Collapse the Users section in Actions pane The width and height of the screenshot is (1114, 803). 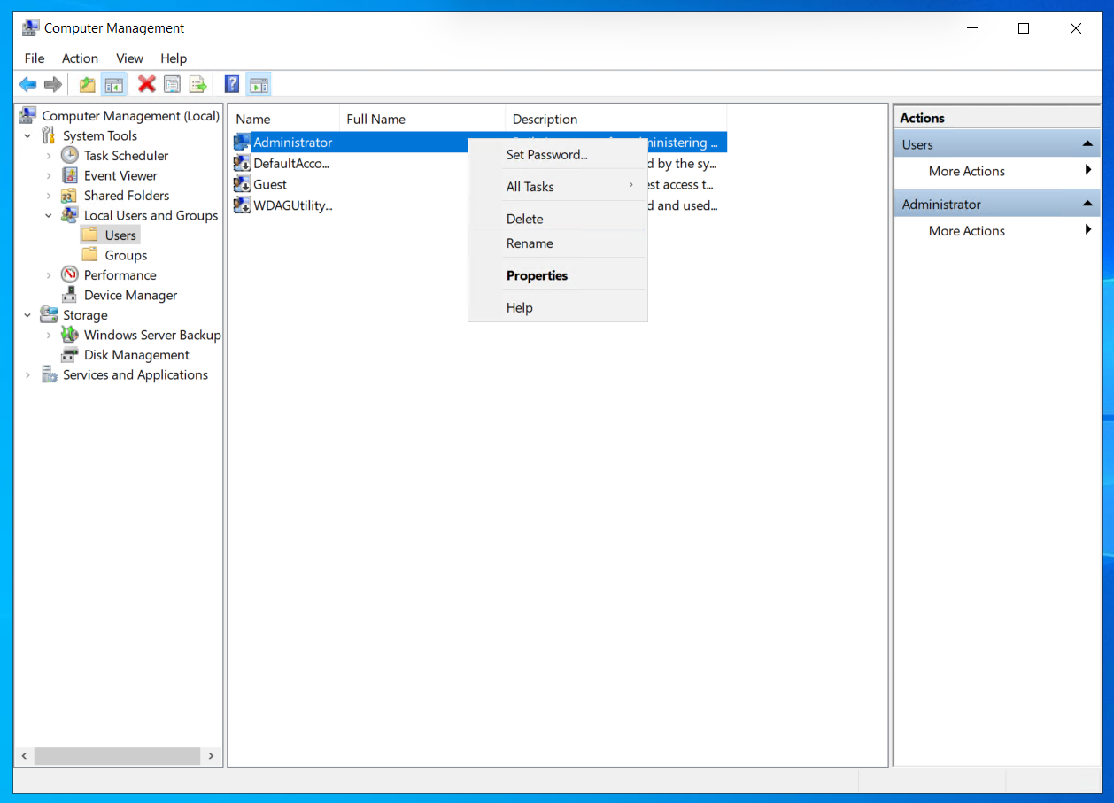click(x=1087, y=144)
